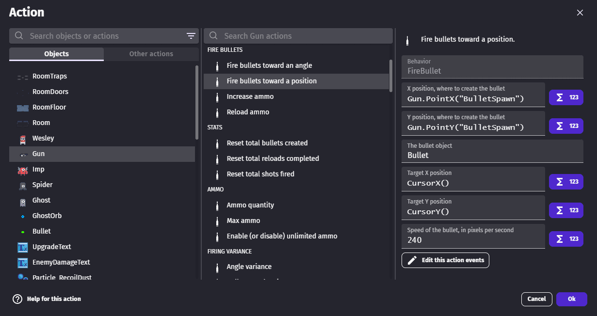Choose Enable or disable unlimited ammo action
Screen dimensions: 597x316
pos(282,236)
